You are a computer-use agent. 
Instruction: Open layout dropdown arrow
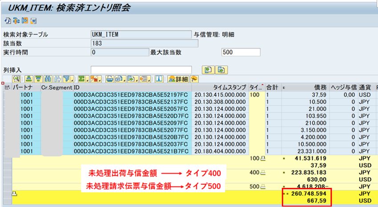(149, 80)
